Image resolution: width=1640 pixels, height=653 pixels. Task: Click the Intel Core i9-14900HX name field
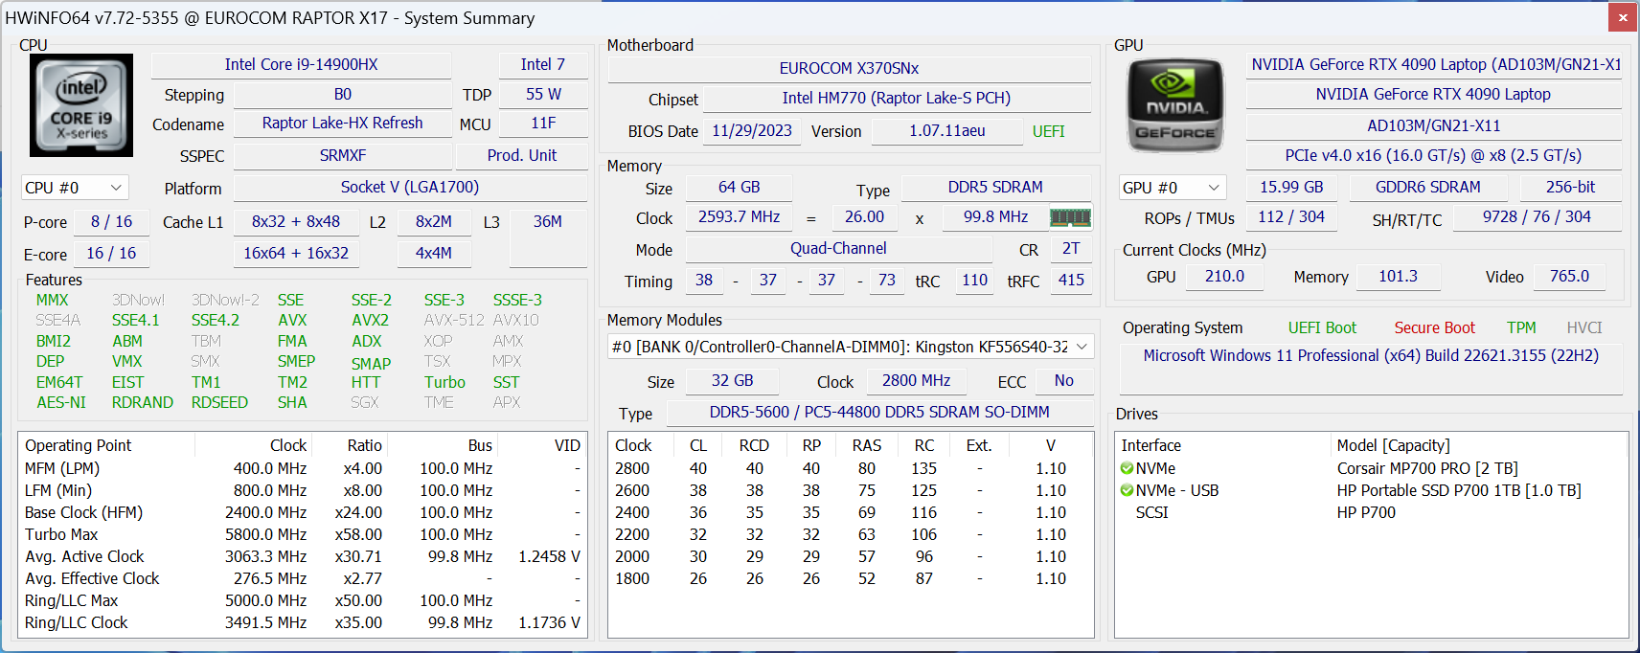pyautogui.click(x=301, y=64)
